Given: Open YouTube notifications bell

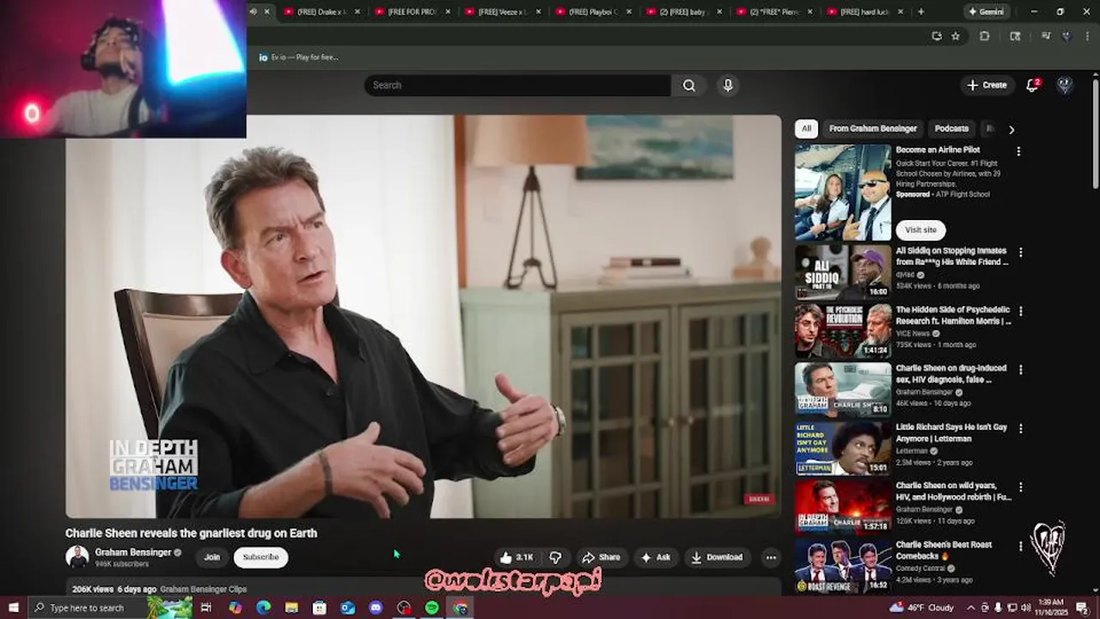Looking at the screenshot, I should [1033, 85].
